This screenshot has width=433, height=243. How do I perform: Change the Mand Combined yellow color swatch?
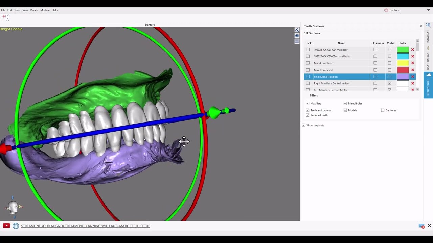tap(403, 63)
